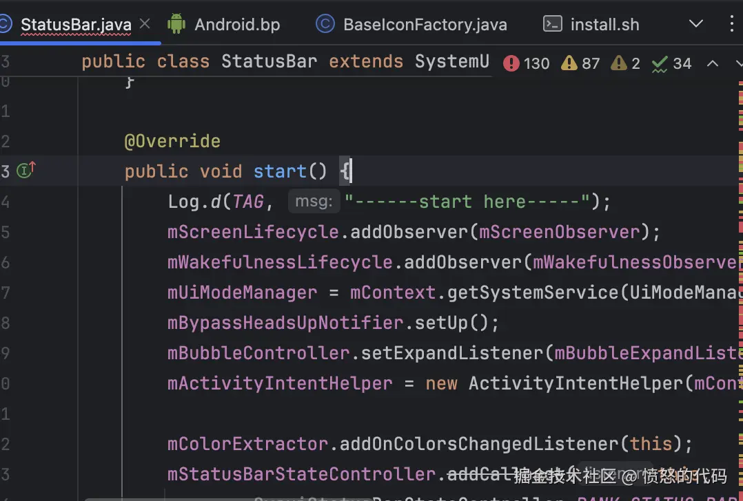Click mWakefulnessLifecycle in the code
Screen dimensions: 743x501
[280, 263]
